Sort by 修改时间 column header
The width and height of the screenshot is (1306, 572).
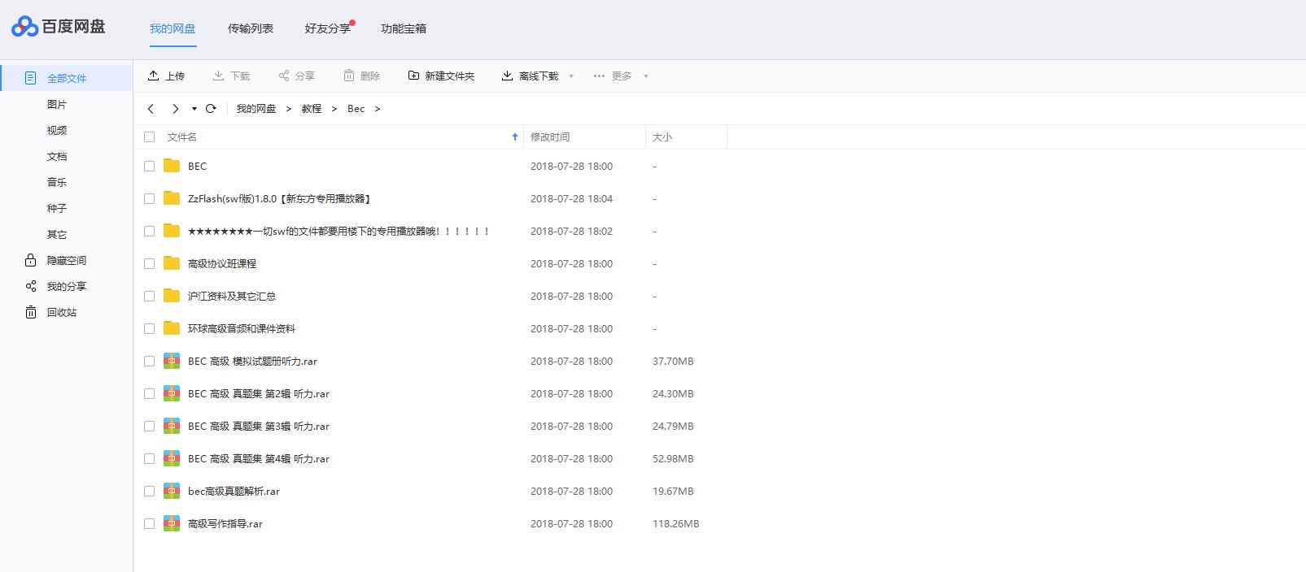pos(550,137)
